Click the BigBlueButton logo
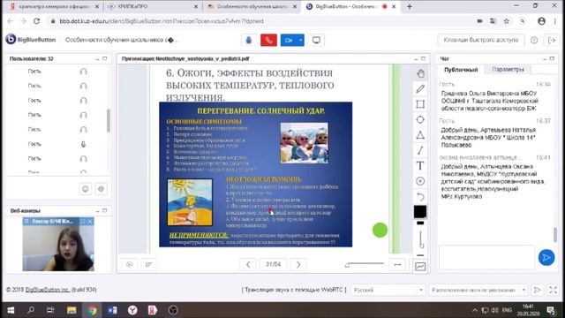Viewport: 565px width, 318px height. (31, 39)
